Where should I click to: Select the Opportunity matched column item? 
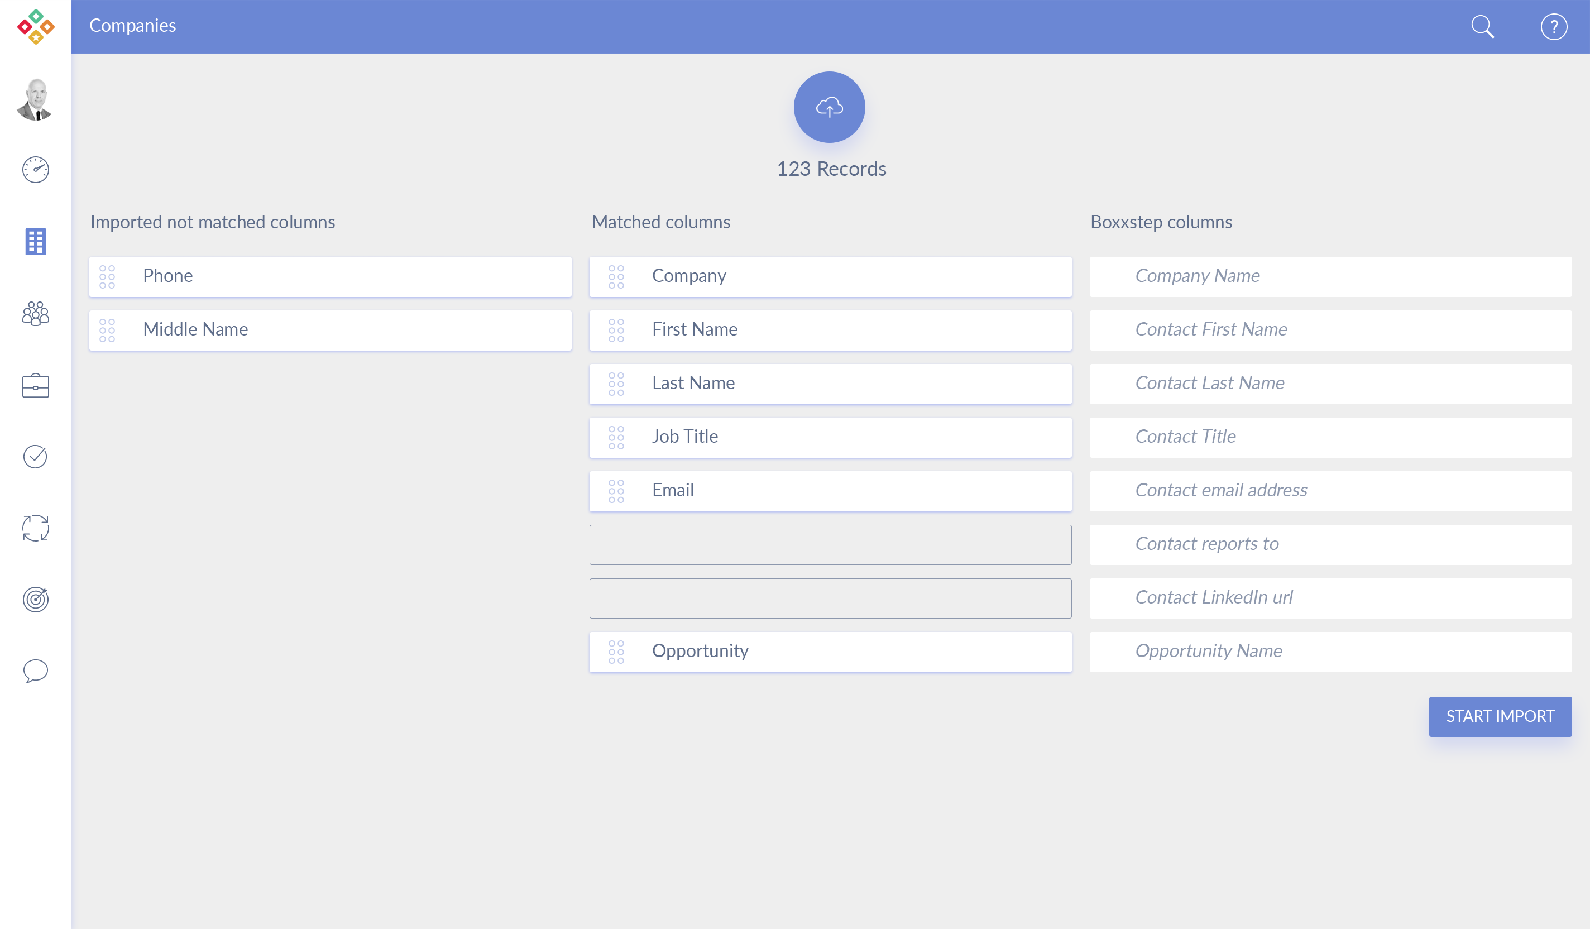coord(830,652)
